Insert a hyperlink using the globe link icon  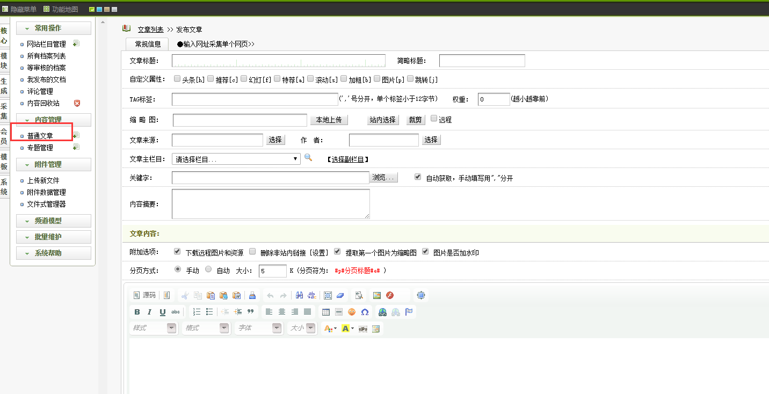click(x=382, y=312)
